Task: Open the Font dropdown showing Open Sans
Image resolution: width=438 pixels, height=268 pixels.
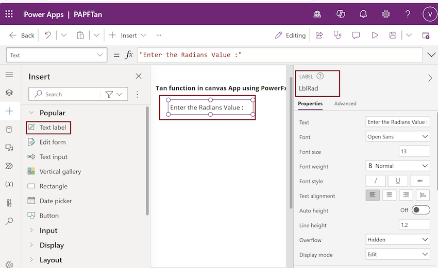Action: click(x=397, y=137)
